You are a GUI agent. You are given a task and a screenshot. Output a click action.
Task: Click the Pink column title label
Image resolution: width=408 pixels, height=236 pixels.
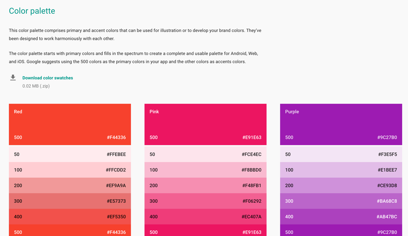click(154, 112)
